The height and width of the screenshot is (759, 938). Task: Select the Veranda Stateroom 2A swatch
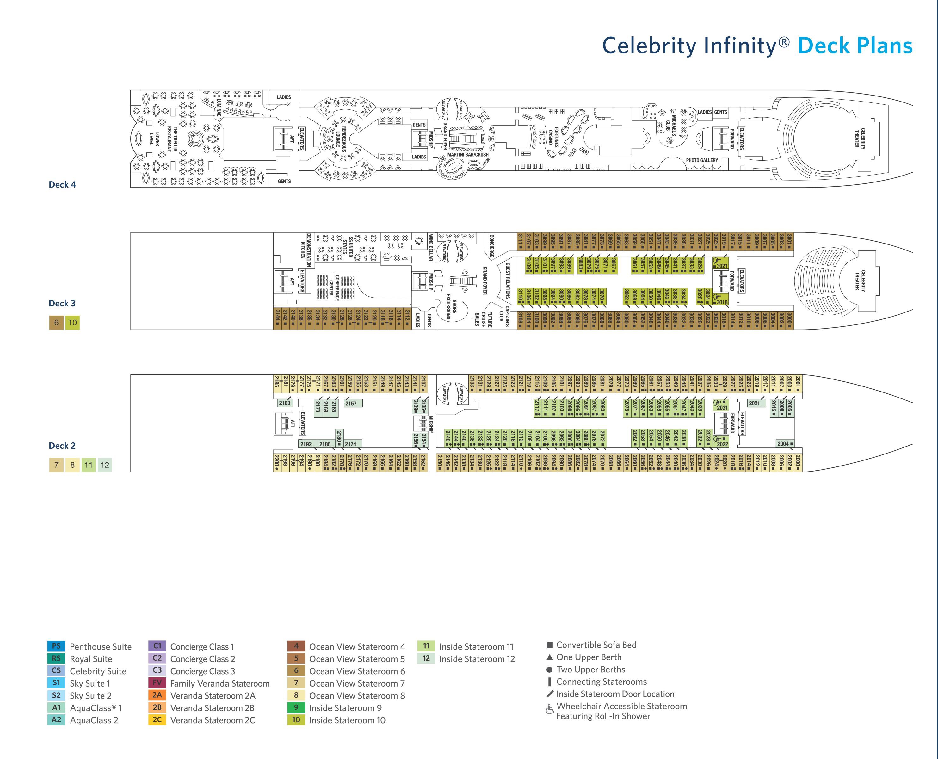pyautogui.click(x=157, y=695)
